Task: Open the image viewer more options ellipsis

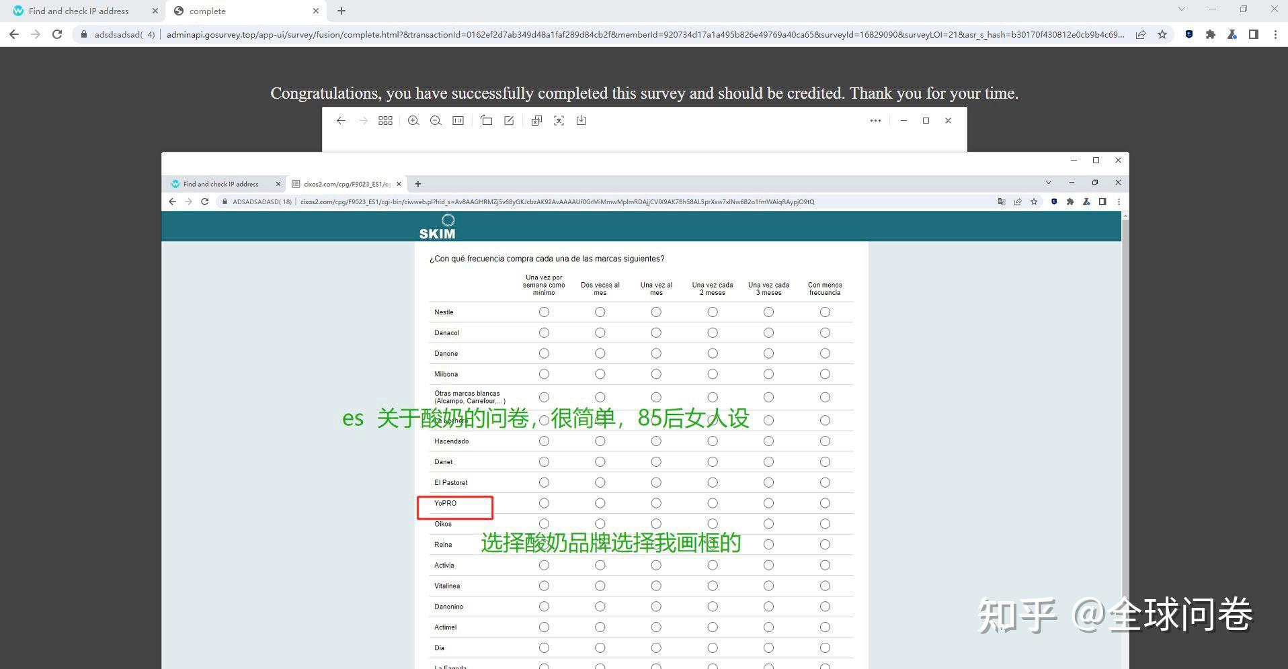Action: (x=875, y=121)
